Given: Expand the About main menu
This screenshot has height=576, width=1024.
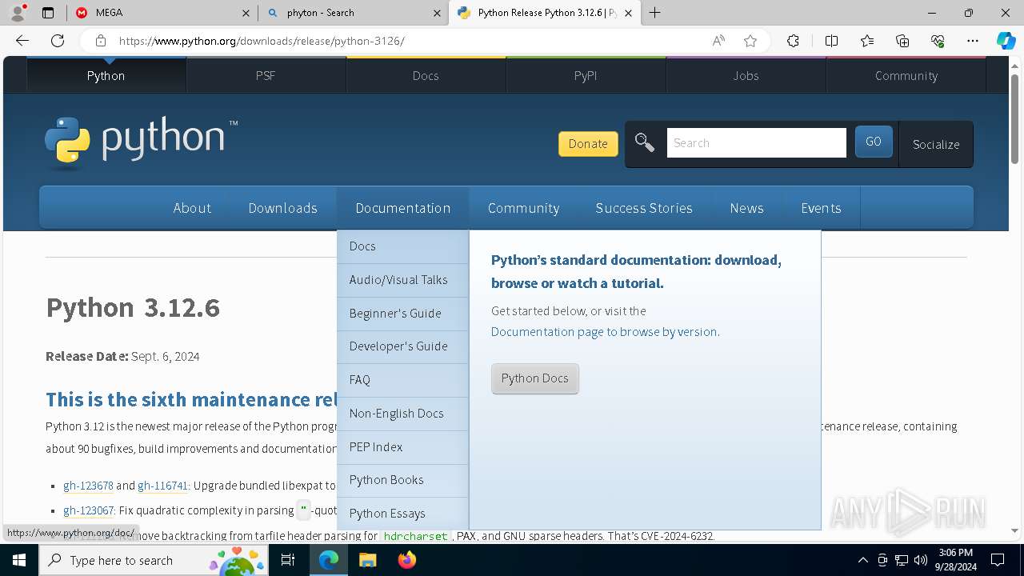Looking at the screenshot, I should pos(192,208).
